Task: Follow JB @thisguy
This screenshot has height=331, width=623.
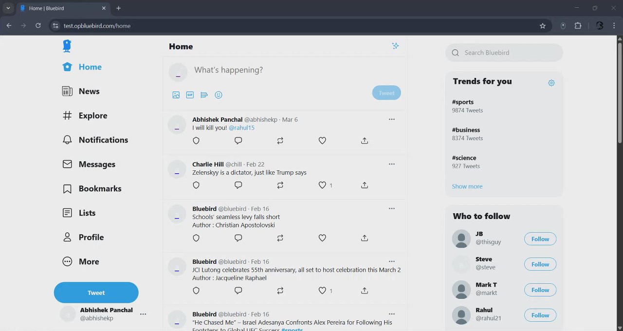Action: pos(540,239)
